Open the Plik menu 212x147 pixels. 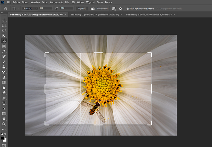9,2
